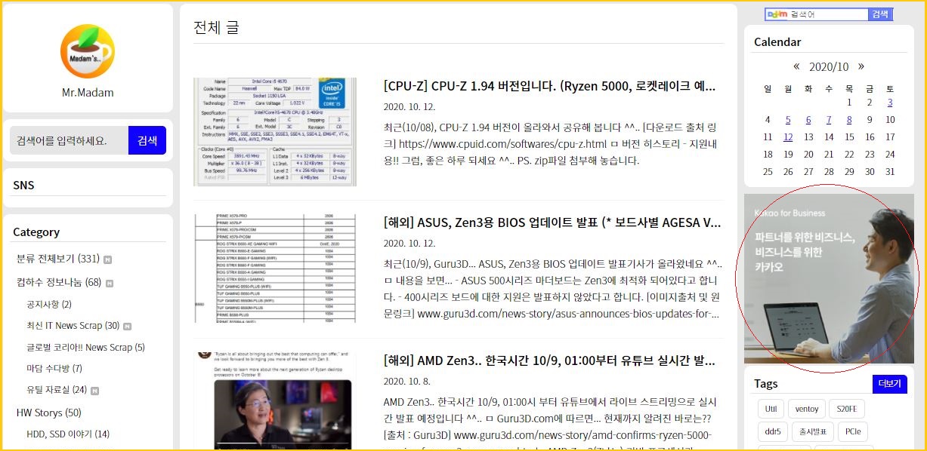Image resolution: width=927 pixels, height=451 pixels.
Task: Select calendar date 6
Action: [x=808, y=120]
